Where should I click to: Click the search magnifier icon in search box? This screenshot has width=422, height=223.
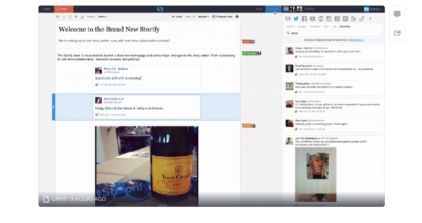pyautogui.click(x=288, y=33)
